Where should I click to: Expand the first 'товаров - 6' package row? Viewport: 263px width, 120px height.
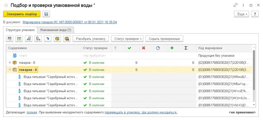(10, 62)
